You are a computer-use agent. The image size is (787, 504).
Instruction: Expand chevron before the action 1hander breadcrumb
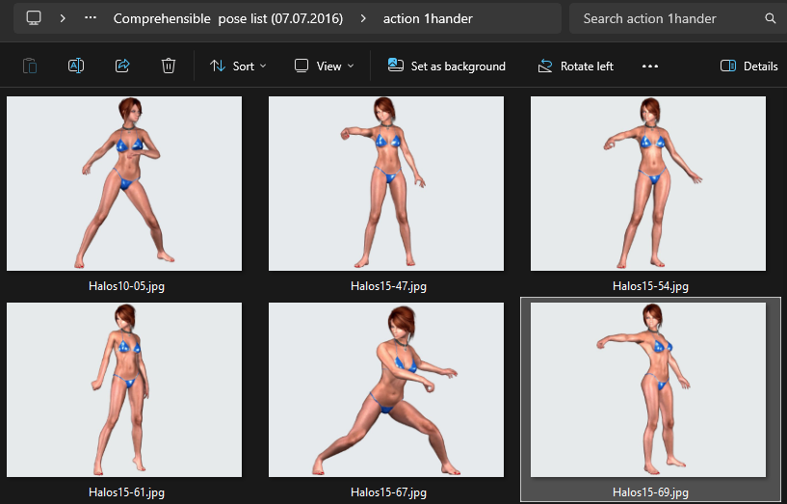[x=363, y=18]
